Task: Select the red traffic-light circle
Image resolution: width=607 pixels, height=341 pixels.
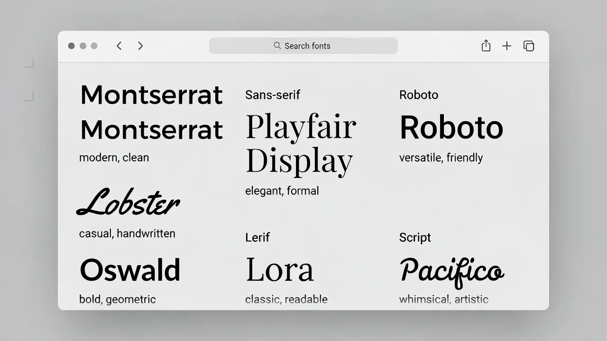Action: click(72, 45)
